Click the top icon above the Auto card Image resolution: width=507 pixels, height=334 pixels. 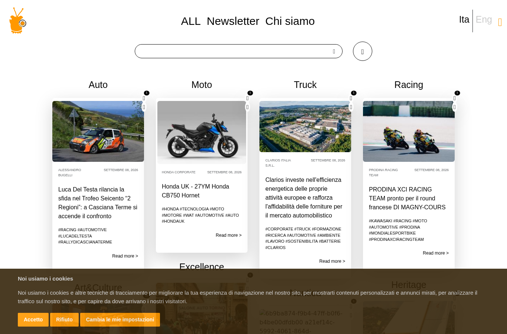(x=144, y=98)
